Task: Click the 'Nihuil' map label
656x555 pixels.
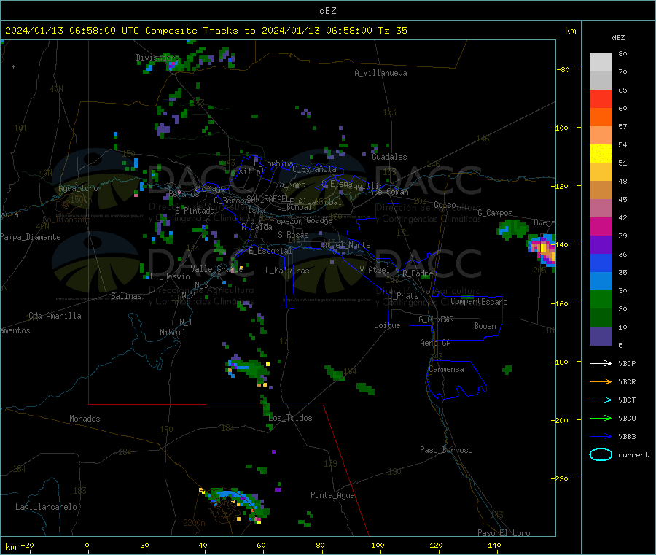Action: tap(172, 333)
